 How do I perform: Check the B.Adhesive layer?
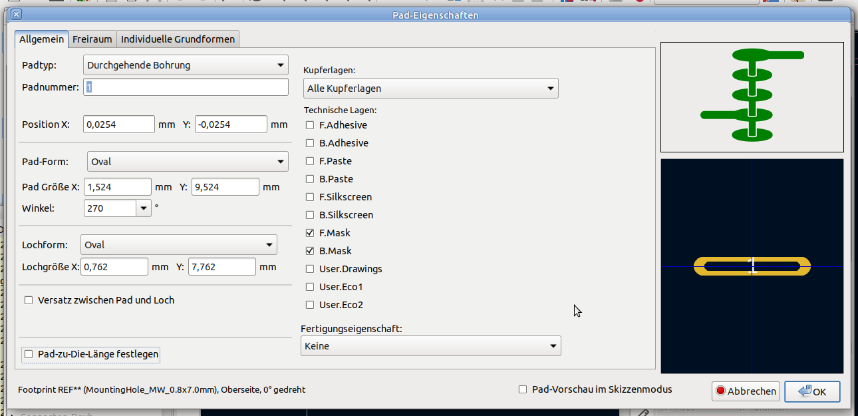[x=310, y=143]
